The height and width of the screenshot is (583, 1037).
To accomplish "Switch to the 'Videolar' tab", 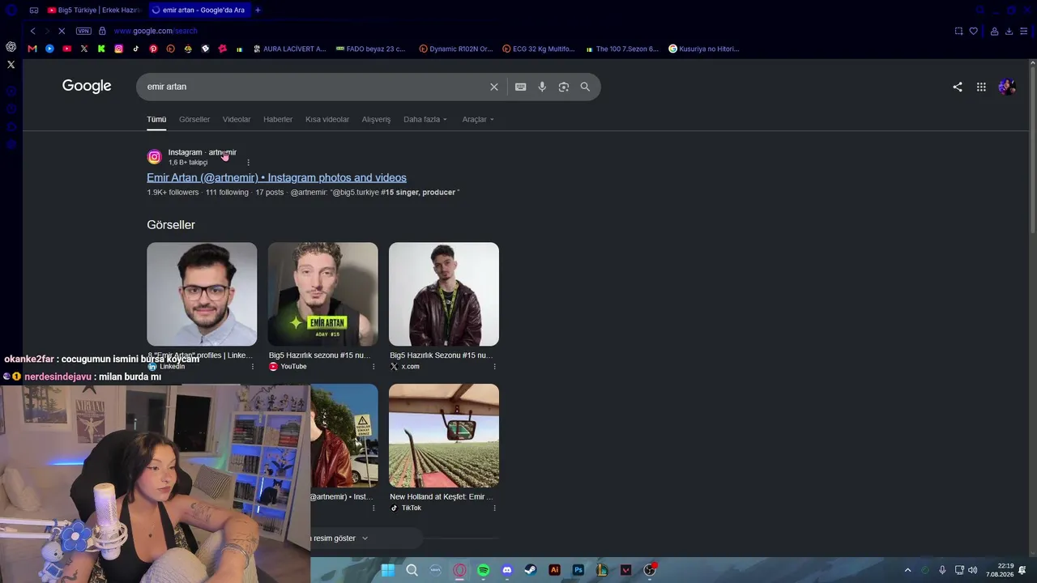I will 237,119.
